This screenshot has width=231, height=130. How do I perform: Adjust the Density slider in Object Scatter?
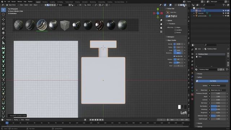(x=179, y=44)
